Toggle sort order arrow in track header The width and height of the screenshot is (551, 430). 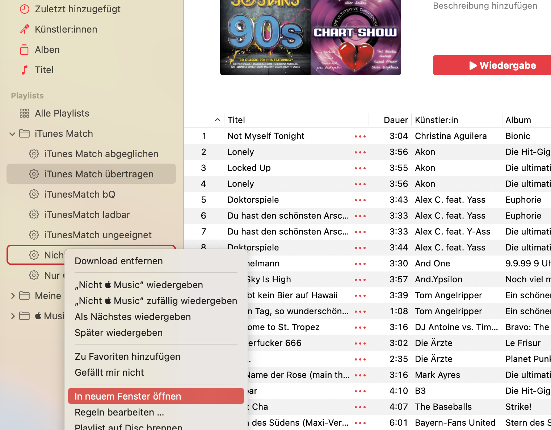click(x=217, y=120)
